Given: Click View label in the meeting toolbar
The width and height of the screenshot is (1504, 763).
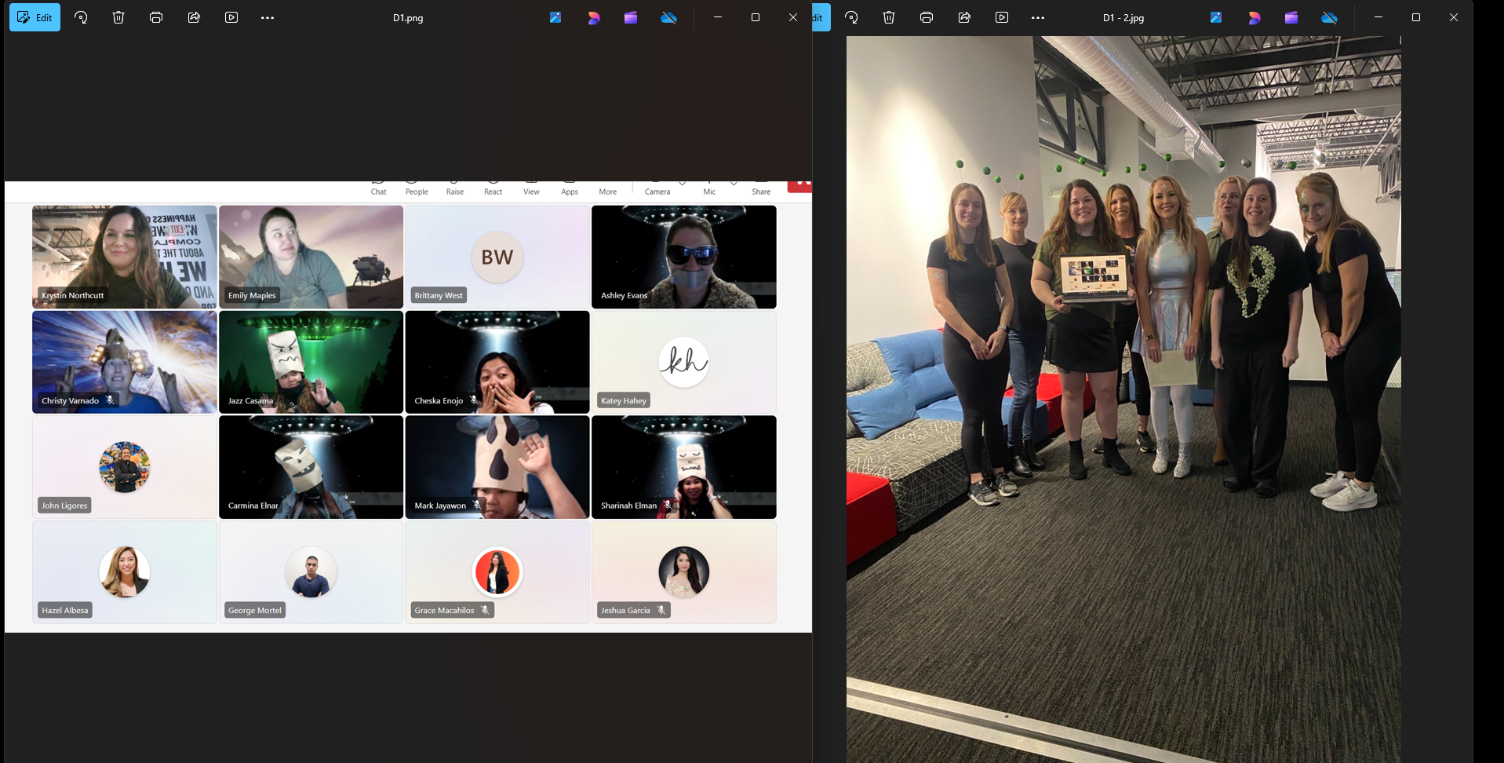Looking at the screenshot, I should tap(531, 192).
